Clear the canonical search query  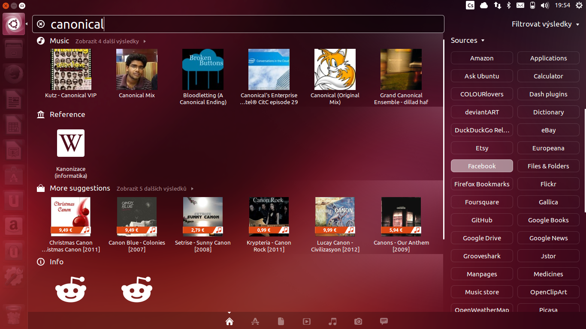[41, 24]
